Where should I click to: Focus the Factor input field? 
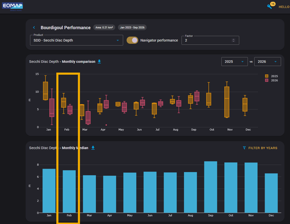(210, 40)
